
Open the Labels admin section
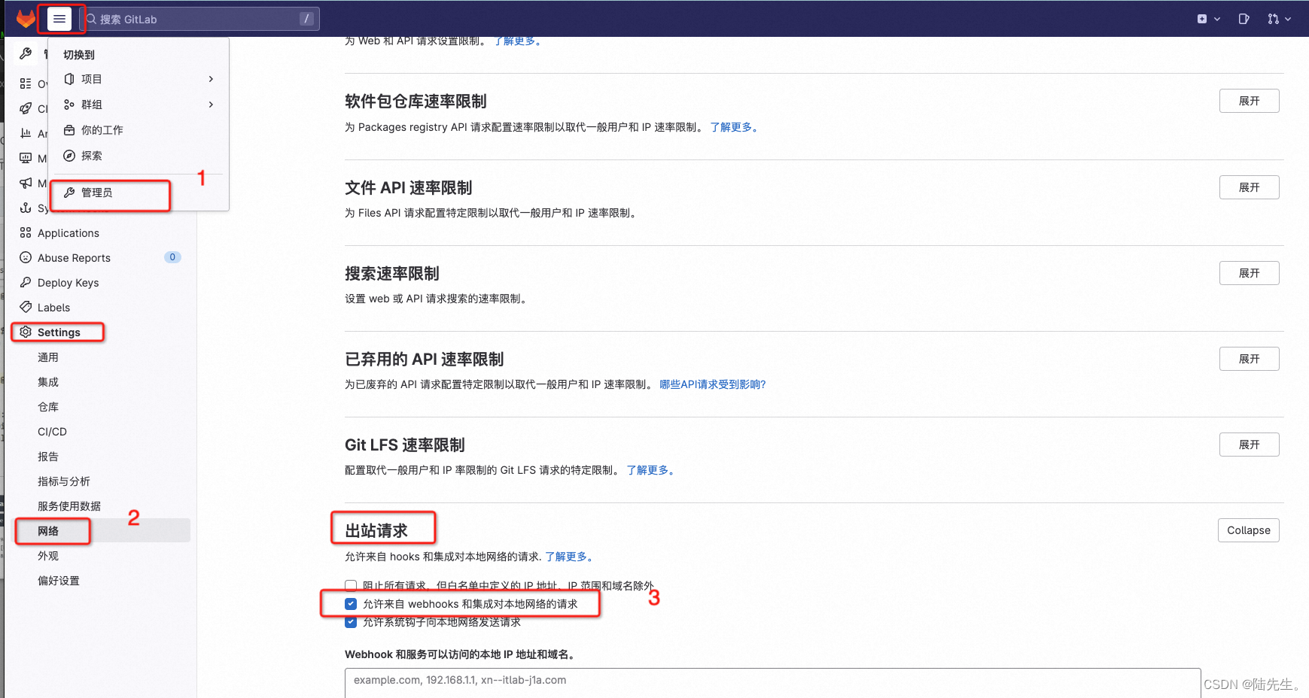point(53,307)
